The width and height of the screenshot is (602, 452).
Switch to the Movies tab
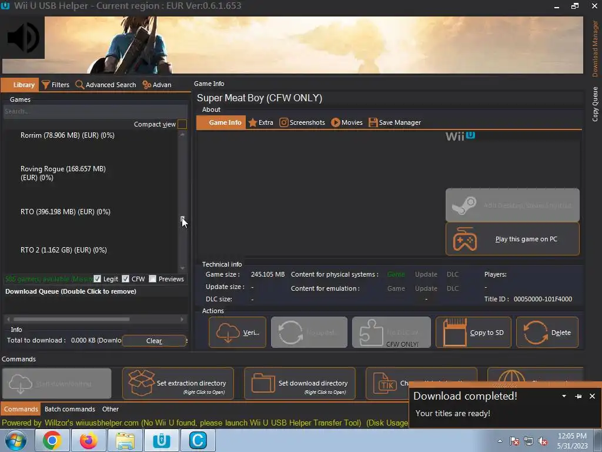click(x=347, y=122)
